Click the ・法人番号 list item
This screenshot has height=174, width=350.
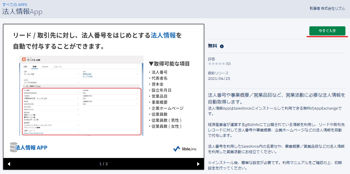pyautogui.click(x=158, y=72)
